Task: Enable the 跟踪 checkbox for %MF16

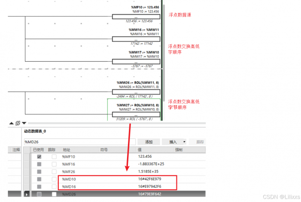Action: pos(54,164)
